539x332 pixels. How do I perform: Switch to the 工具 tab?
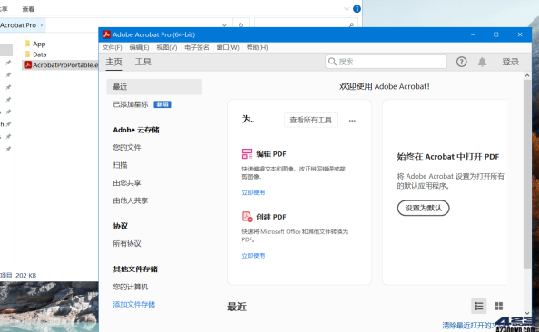[143, 62]
